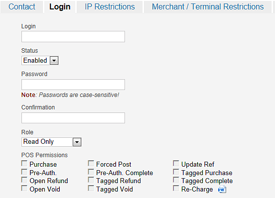Click into the Login text field
Screen dimensions: 275x198
pos(73,37)
